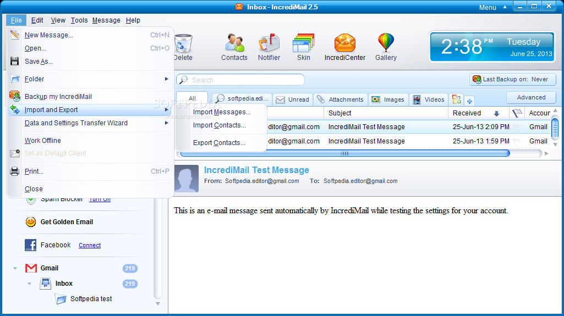Screen dimensions: 564x316
Task: Click the Print printer icon in menu
Action: pyautogui.click(x=15, y=171)
